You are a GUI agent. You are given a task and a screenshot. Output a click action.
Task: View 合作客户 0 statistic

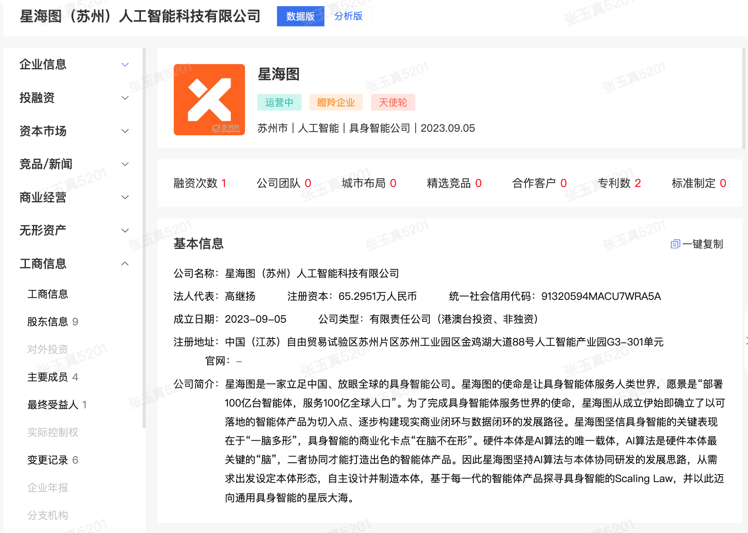[539, 183]
